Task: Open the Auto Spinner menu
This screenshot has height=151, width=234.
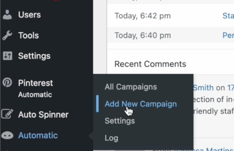Action: click(43, 115)
